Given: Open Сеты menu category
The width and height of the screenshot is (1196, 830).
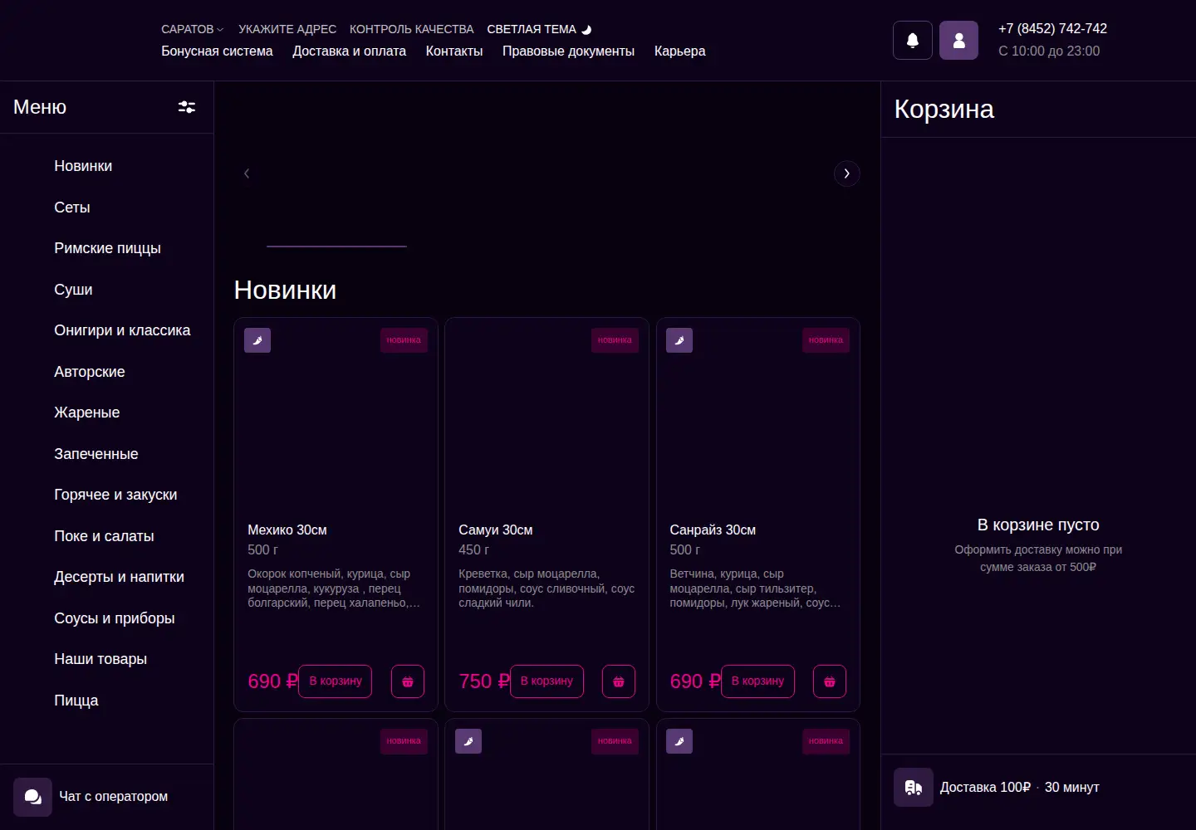Looking at the screenshot, I should pos(72,207).
